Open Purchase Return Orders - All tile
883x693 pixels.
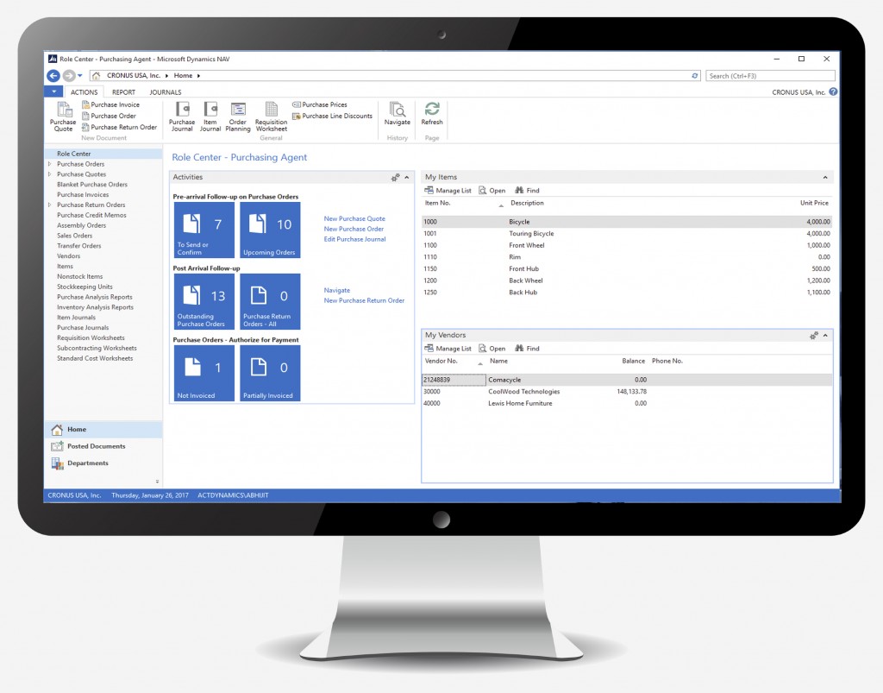270,301
